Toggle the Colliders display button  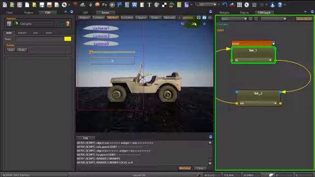[x=98, y=18]
